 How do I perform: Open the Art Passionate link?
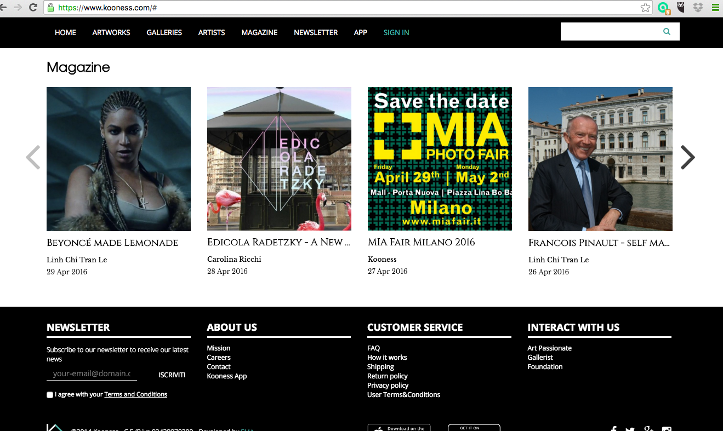pyautogui.click(x=549, y=348)
